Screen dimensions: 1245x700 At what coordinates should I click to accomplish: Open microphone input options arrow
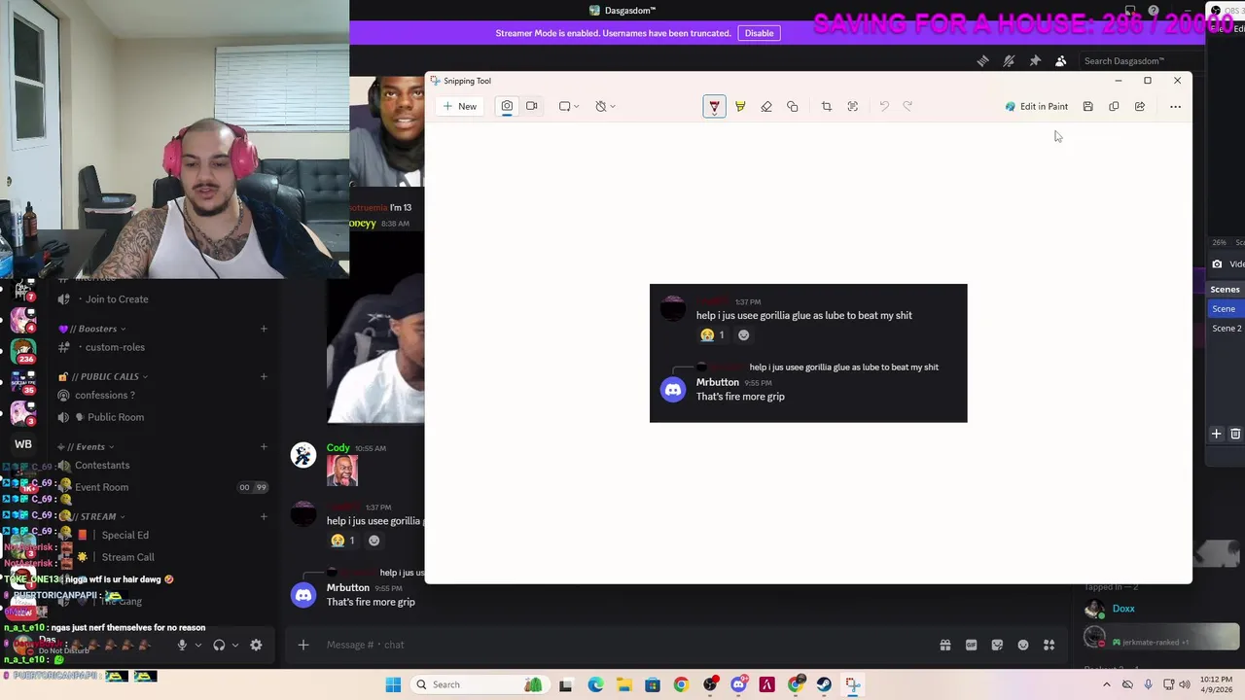tap(198, 645)
